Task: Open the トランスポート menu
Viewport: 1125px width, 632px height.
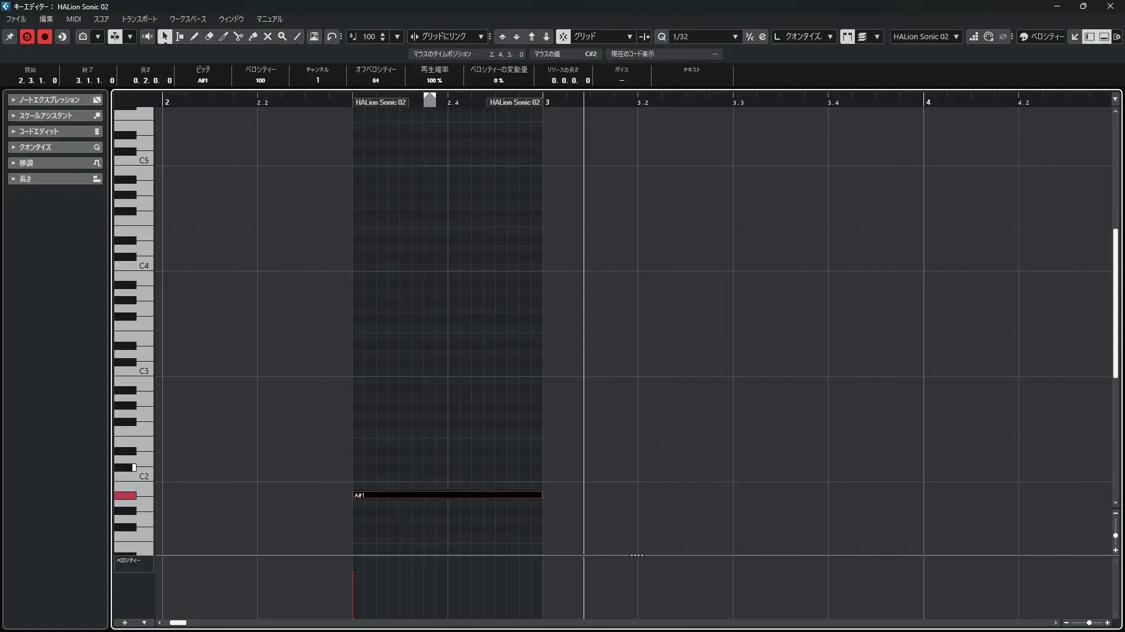Action: [x=139, y=19]
